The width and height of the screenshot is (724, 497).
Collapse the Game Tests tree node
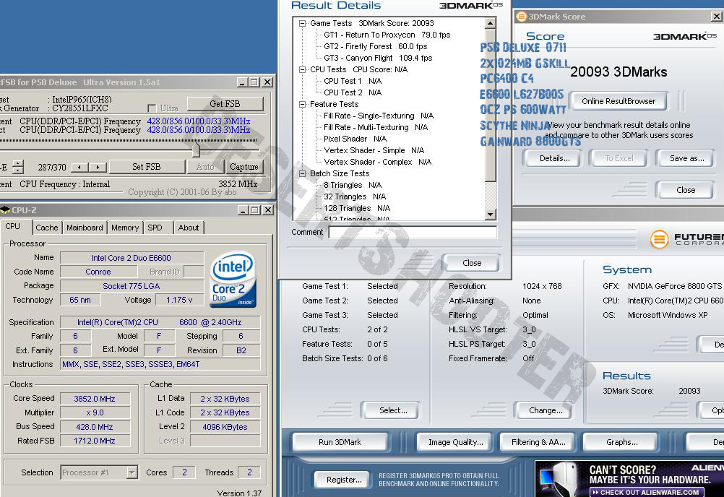point(303,23)
